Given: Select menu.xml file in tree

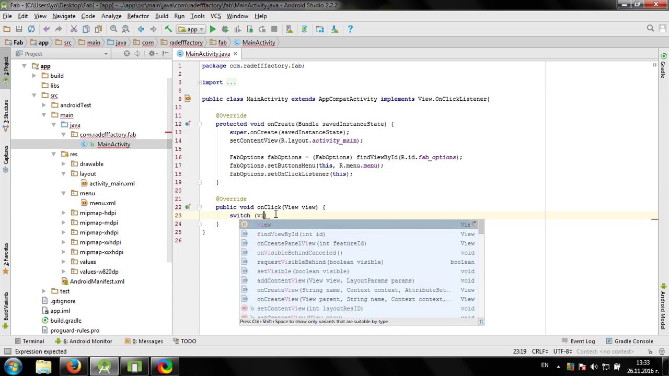Looking at the screenshot, I should coord(98,203).
